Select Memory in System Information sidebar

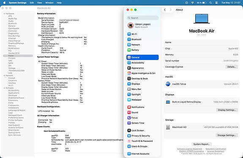(x=12, y=46)
